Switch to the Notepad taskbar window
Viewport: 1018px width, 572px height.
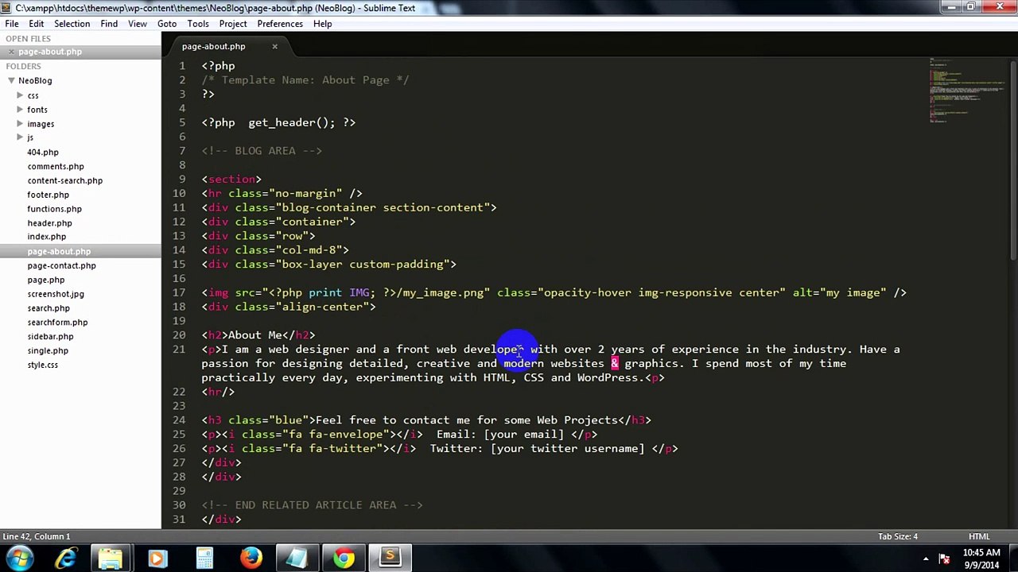pos(297,558)
